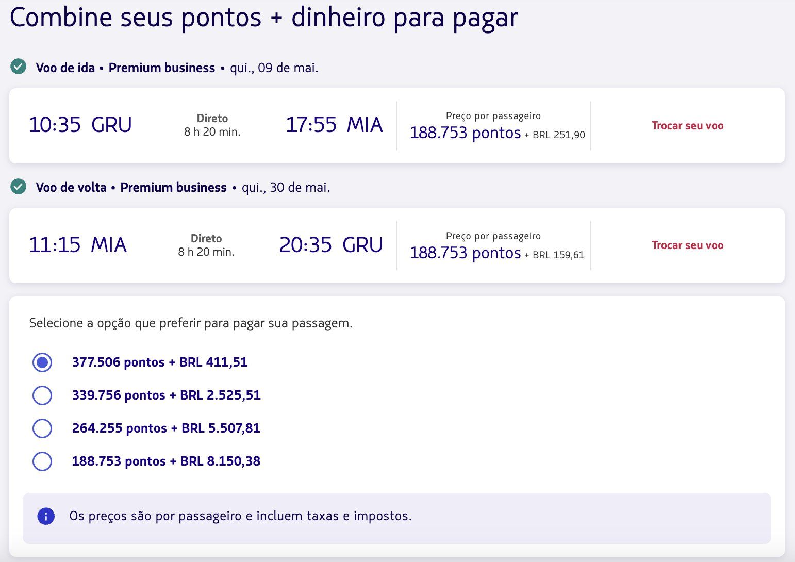Click the 17:55 MIA arrival time
This screenshot has height=562, width=795.
334,125
